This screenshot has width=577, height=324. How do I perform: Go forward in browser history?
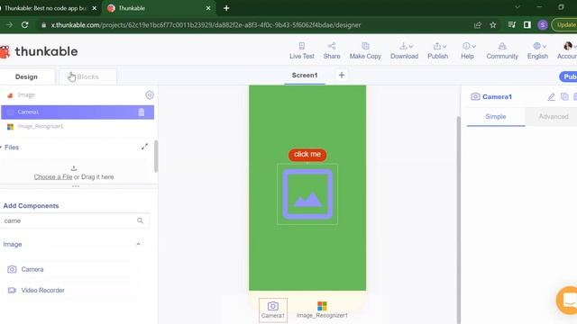pos(9,25)
